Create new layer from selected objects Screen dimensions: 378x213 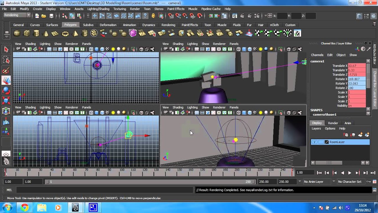point(367,135)
